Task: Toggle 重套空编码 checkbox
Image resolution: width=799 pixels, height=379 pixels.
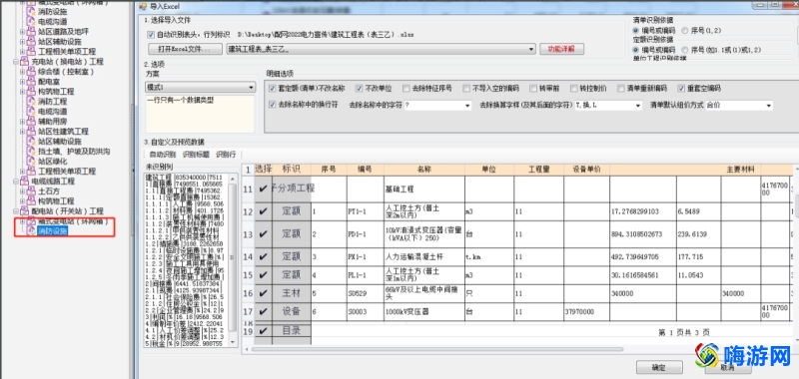Action: click(681, 88)
